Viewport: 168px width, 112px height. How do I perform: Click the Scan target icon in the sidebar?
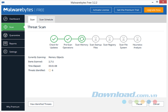point(6,27)
